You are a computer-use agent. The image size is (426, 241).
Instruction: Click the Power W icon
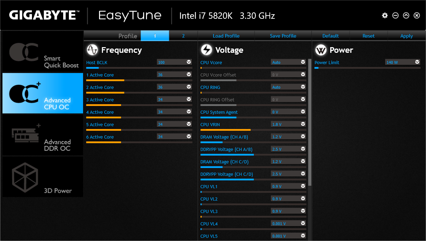(x=321, y=50)
